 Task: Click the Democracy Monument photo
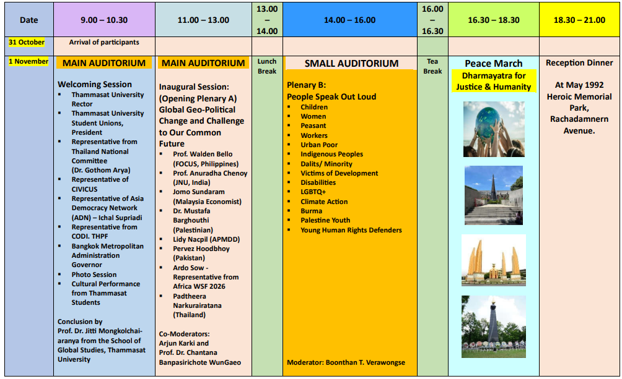494,260
